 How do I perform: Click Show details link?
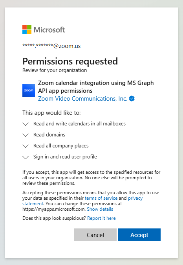coord(100,209)
